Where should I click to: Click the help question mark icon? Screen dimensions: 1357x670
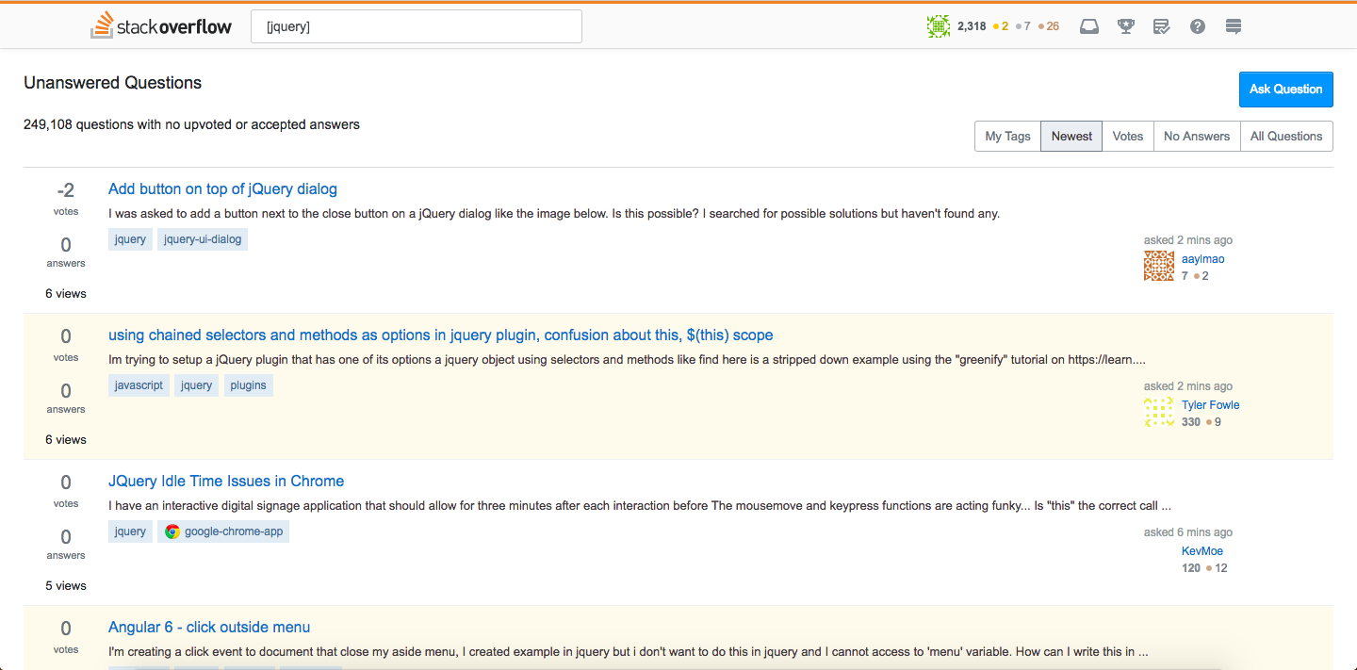click(x=1197, y=25)
